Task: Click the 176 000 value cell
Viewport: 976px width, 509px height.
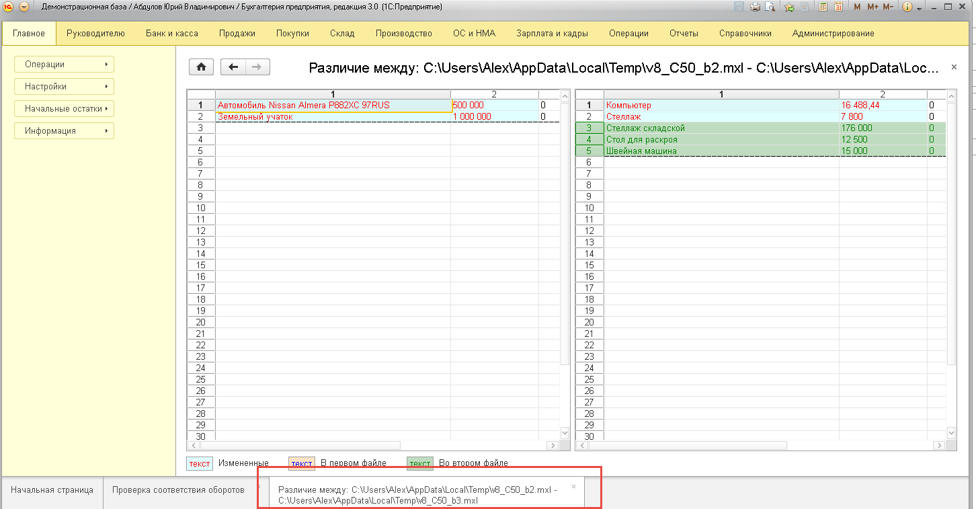Action: coord(883,128)
